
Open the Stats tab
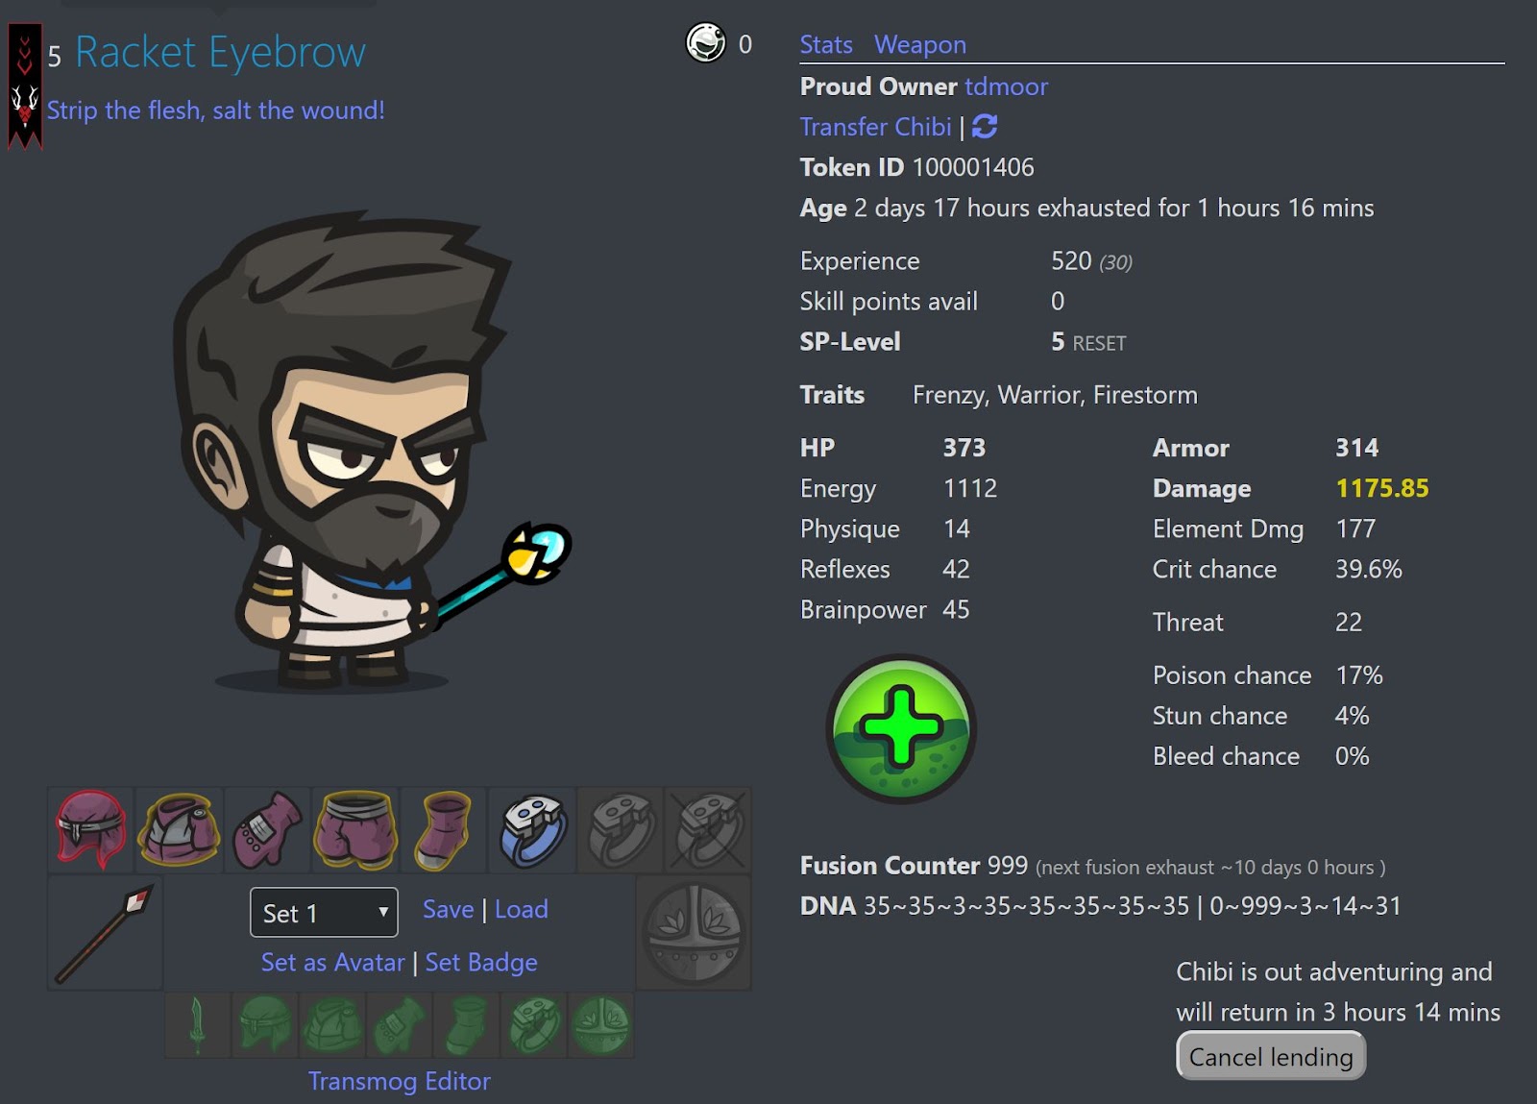click(826, 44)
